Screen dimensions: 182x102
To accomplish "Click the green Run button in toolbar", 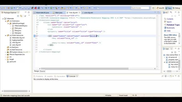I will coord(51,8).
